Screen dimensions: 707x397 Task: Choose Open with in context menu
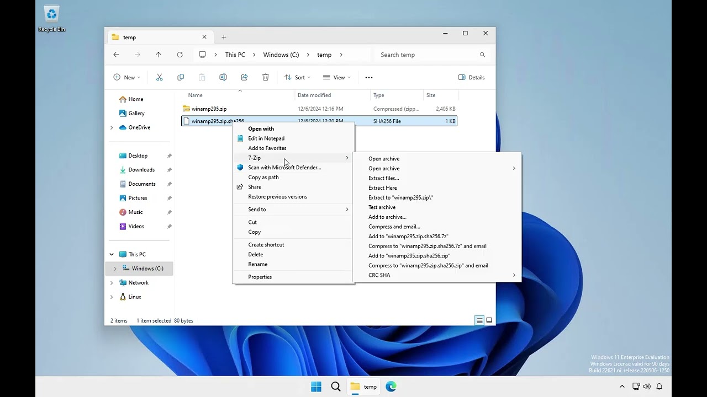[x=293, y=128]
